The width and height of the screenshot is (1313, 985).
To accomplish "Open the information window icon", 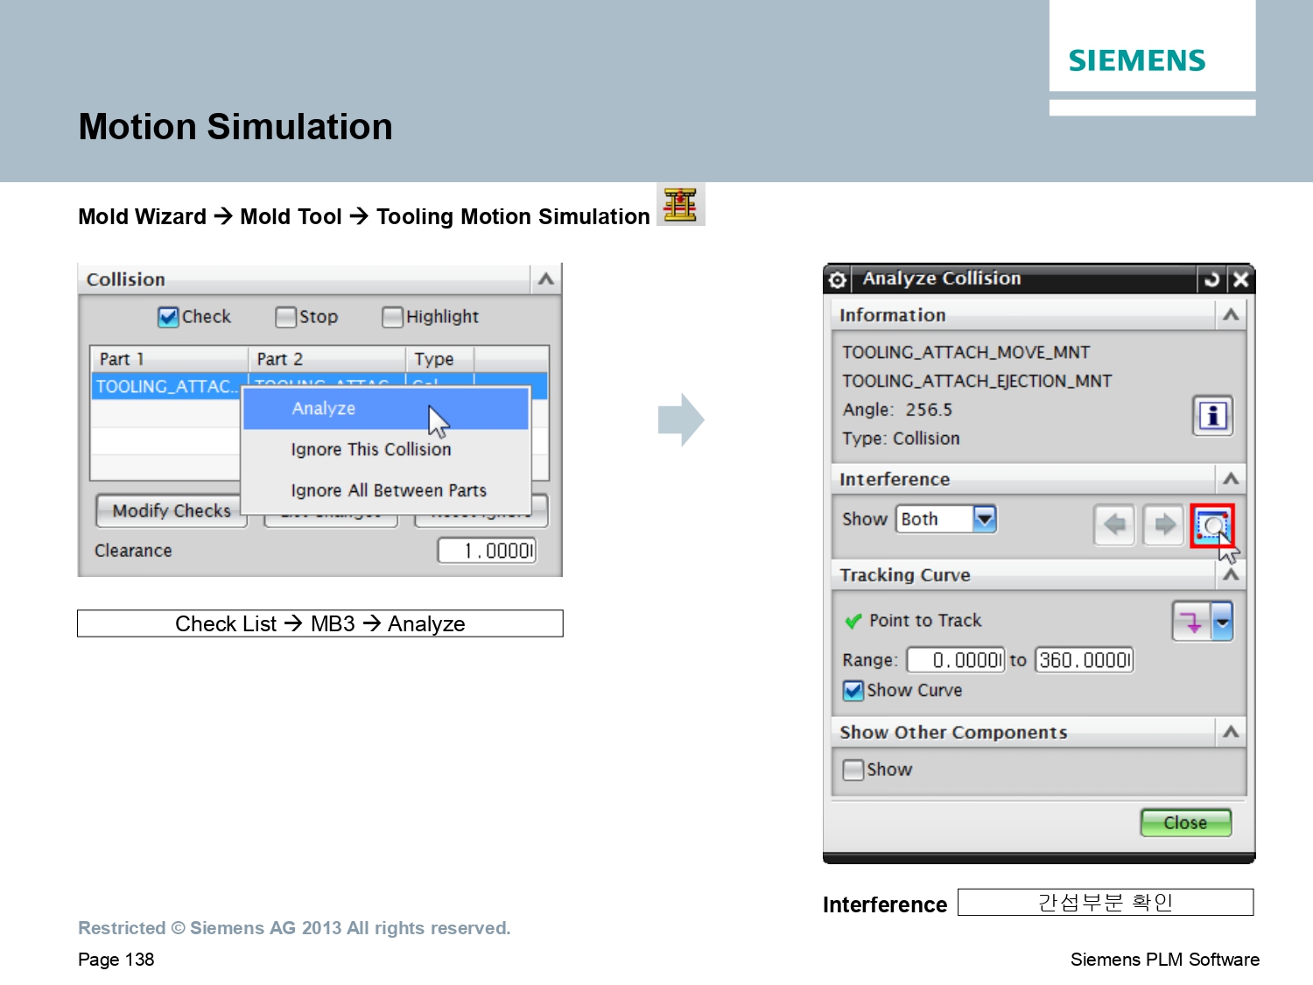I will point(1212,415).
